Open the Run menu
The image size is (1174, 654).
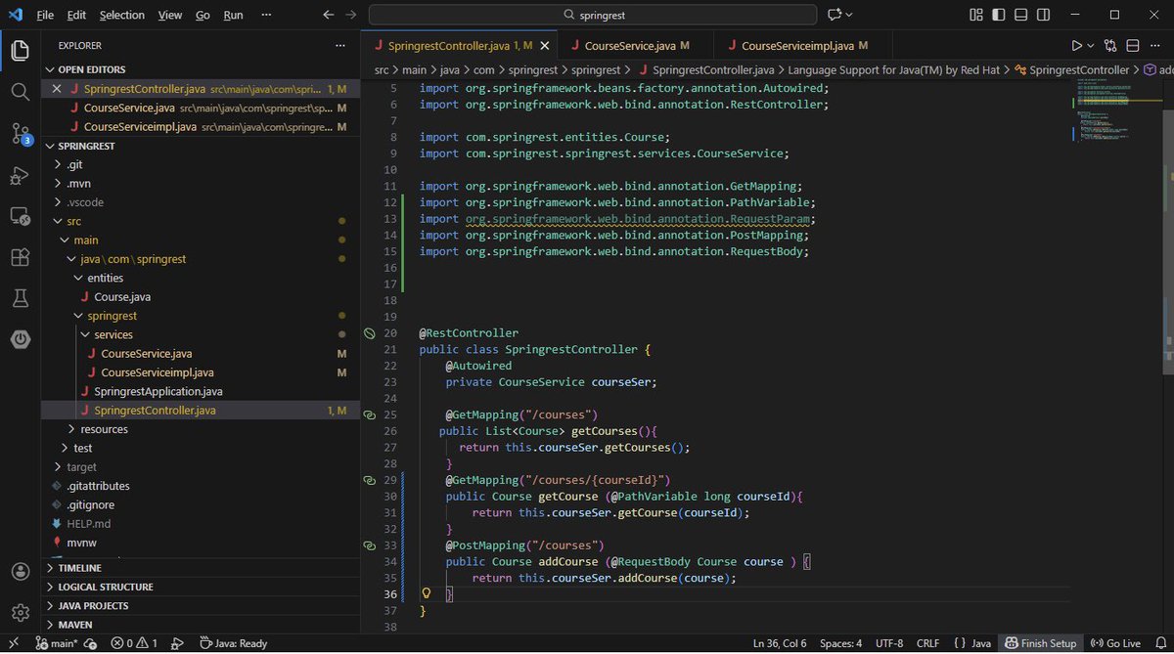[233, 15]
